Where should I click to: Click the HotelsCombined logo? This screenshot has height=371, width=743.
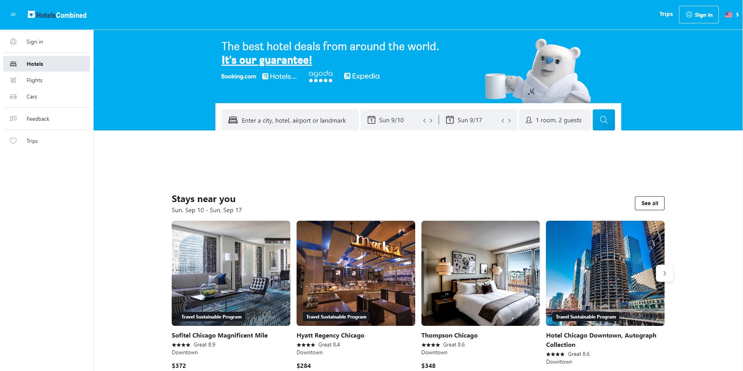(x=57, y=15)
